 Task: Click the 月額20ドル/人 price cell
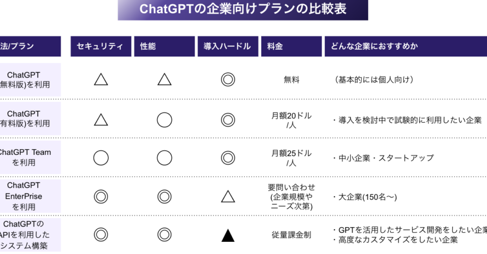(291, 120)
